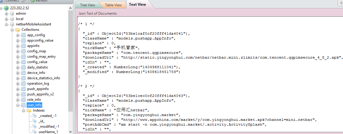Switch to the Table View tab
Screen dimensions: 343x134
[x=113, y=5]
